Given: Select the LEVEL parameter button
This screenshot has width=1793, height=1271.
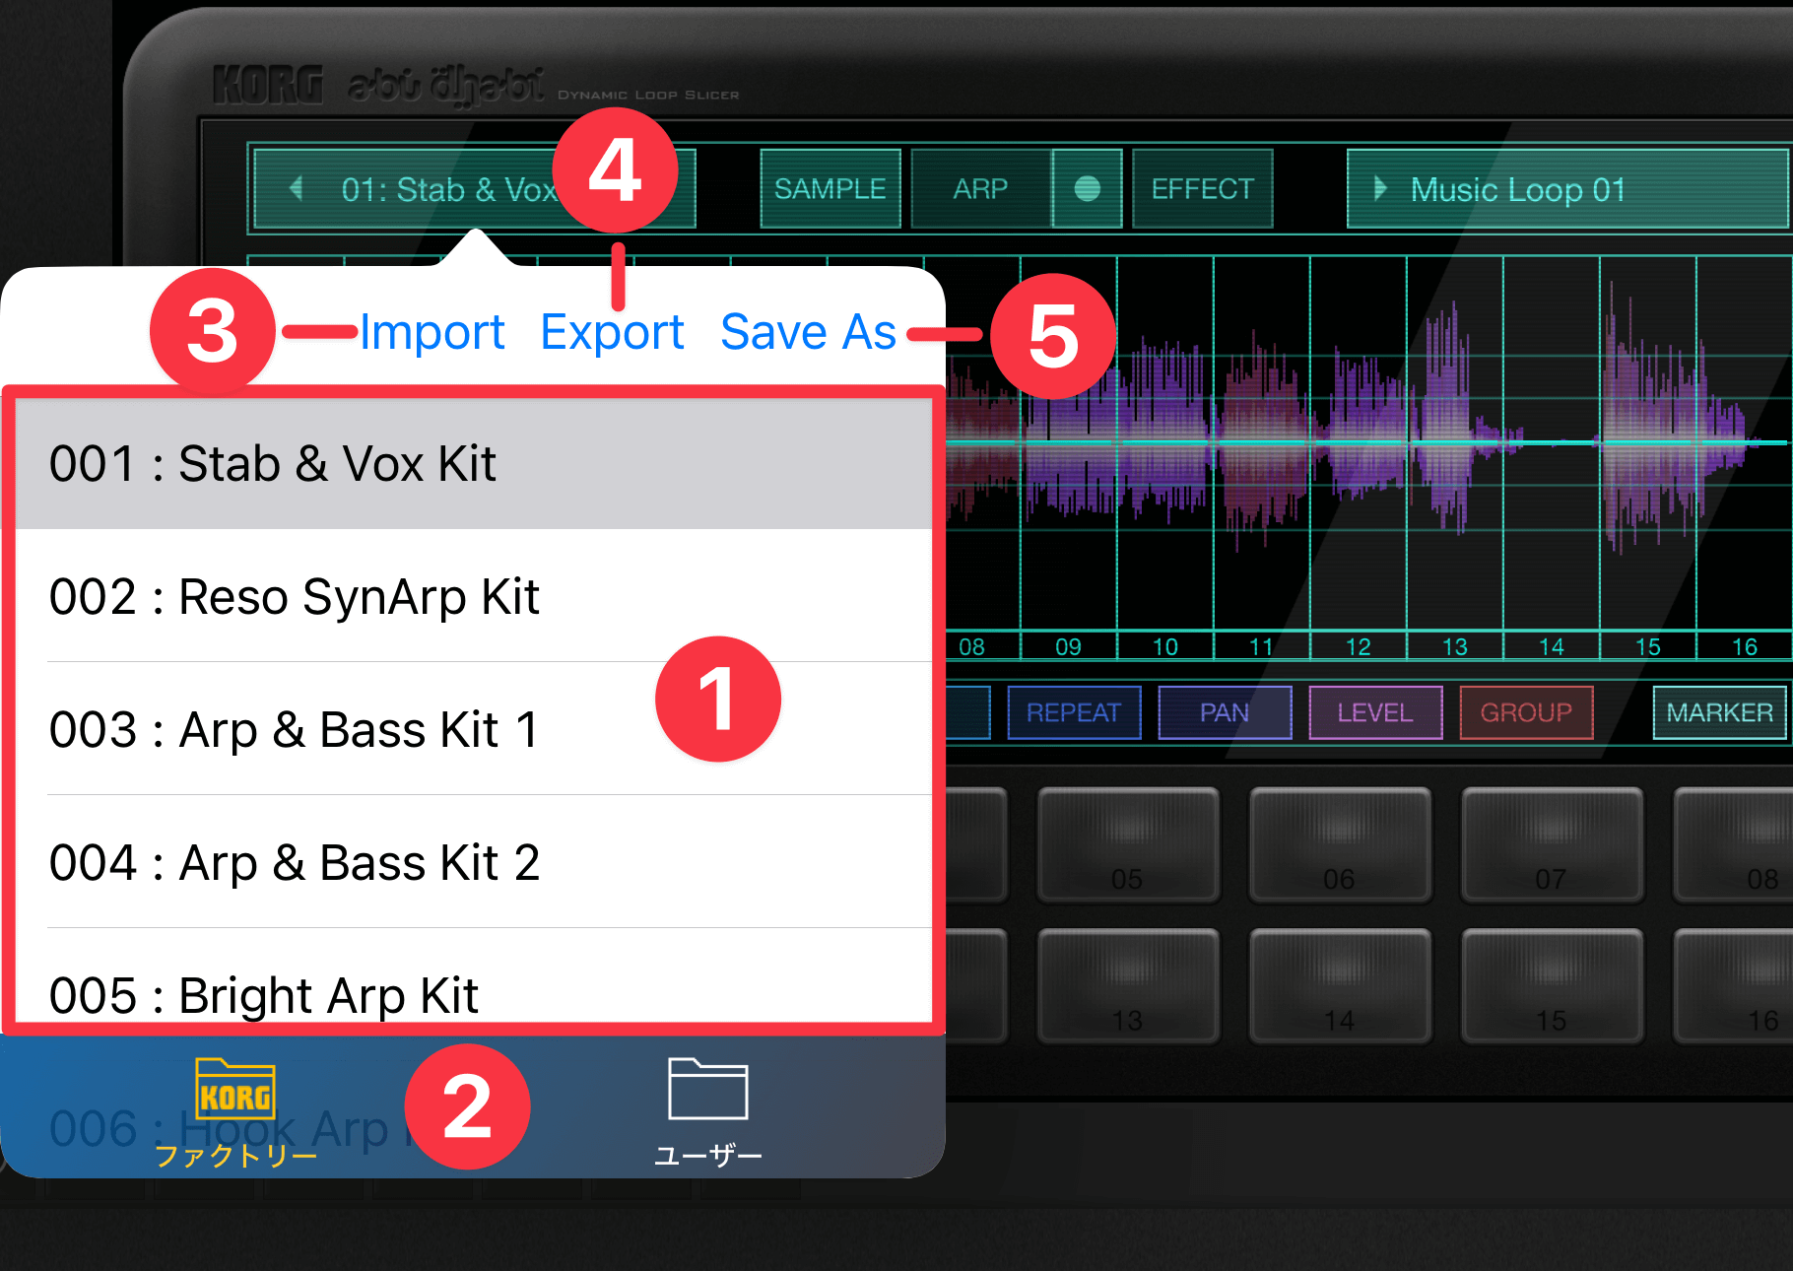Looking at the screenshot, I should pos(1375,712).
